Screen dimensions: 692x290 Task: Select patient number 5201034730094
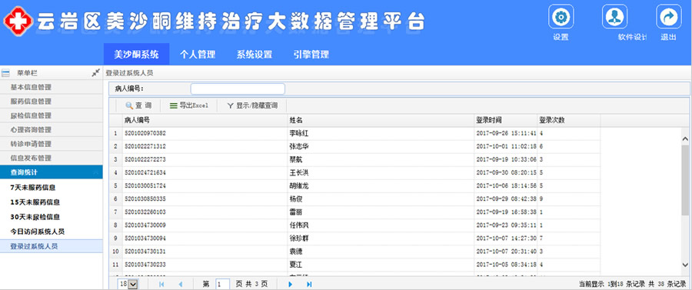[x=145, y=238]
